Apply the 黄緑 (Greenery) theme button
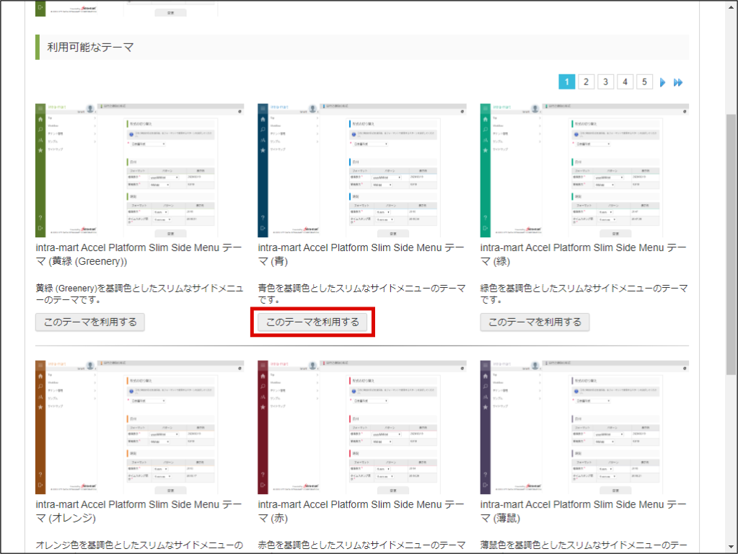The width and height of the screenshot is (738, 554). pyautogui.click(x=90, y=322)
